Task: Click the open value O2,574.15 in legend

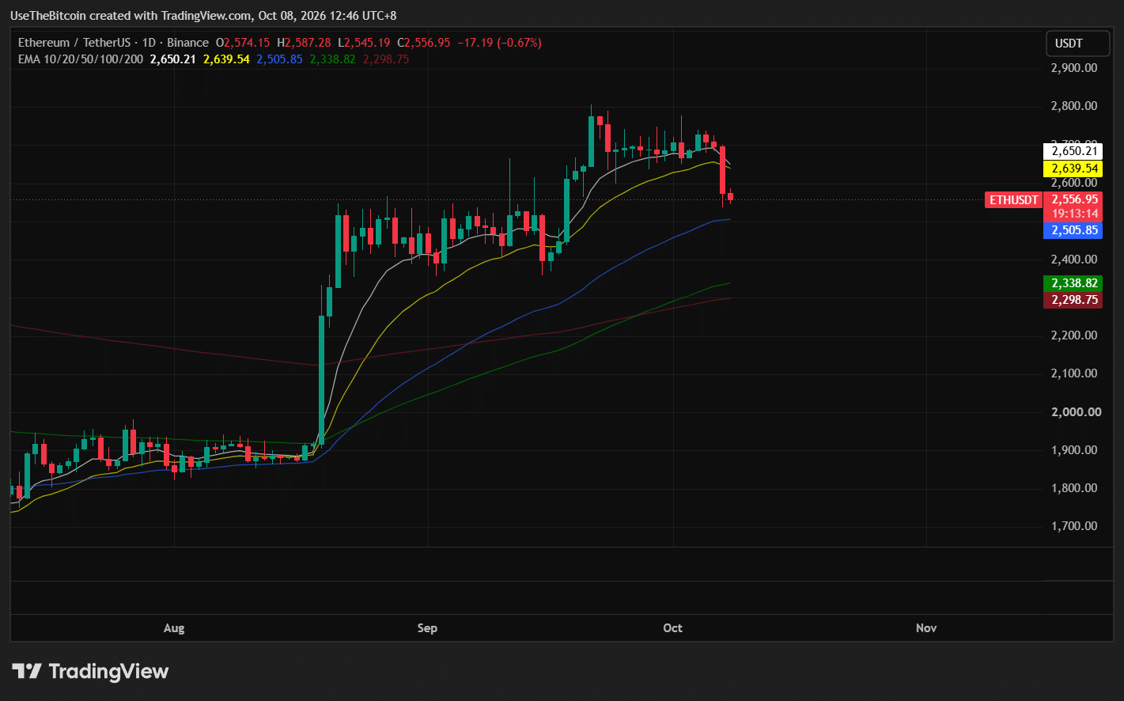Action: click(243, 43)
